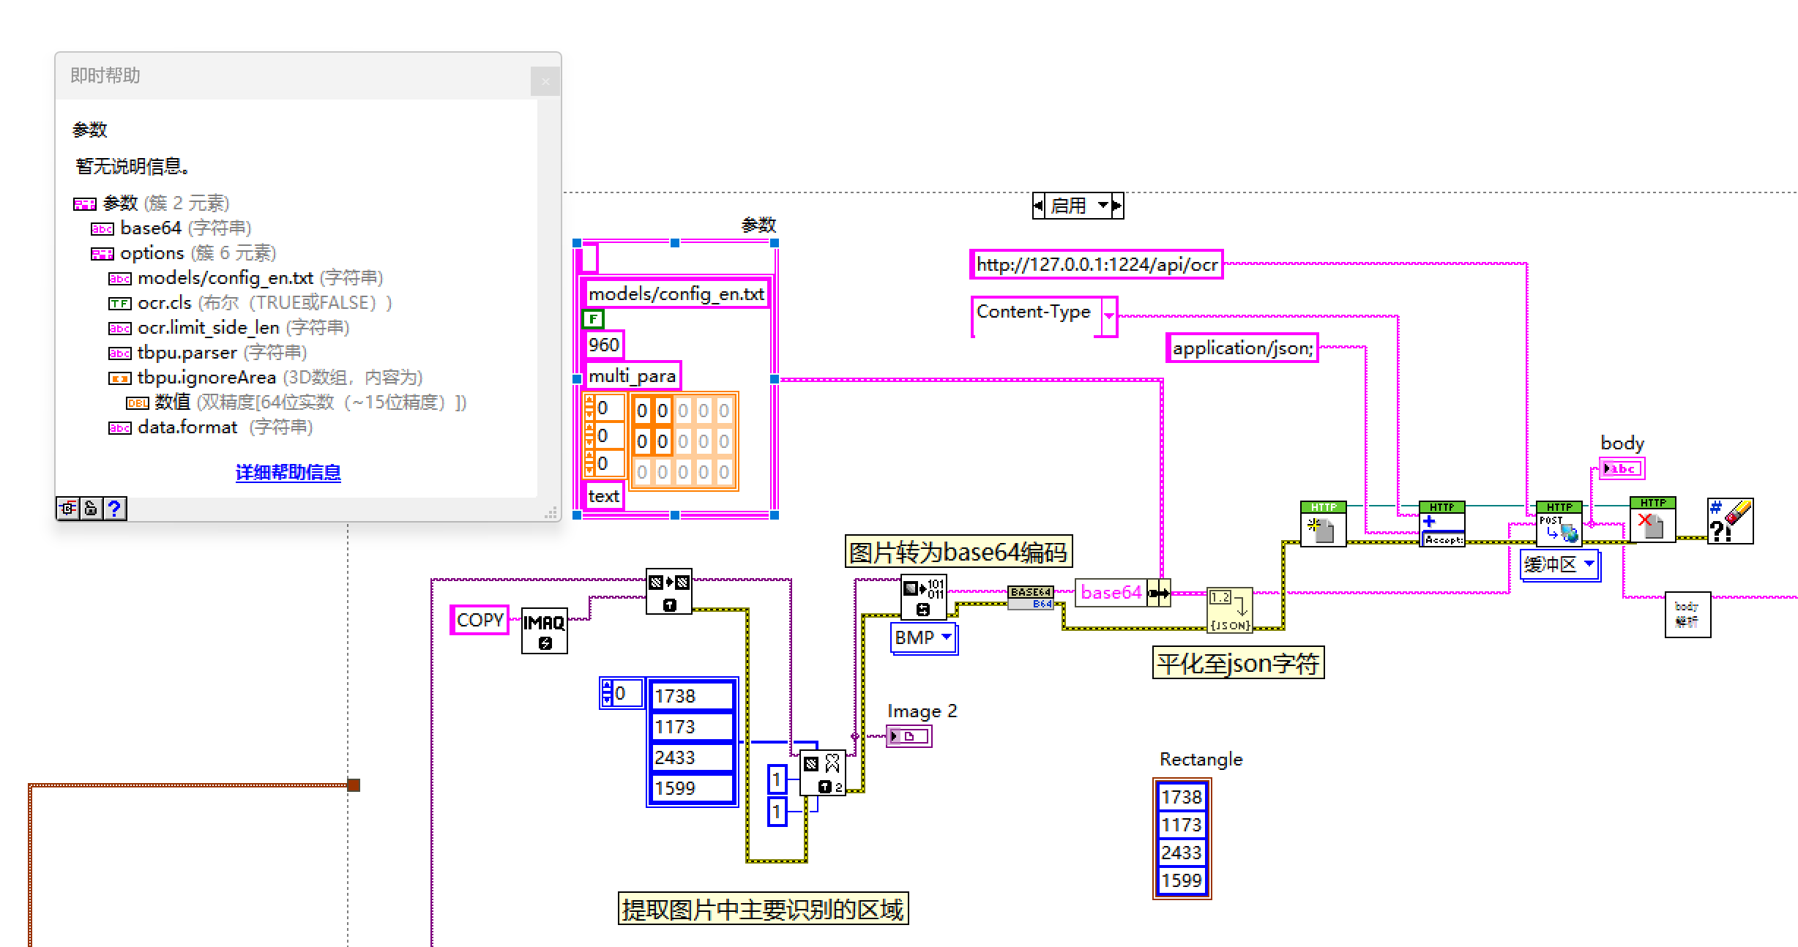Click the HTTP POST node

point(1559,524)
